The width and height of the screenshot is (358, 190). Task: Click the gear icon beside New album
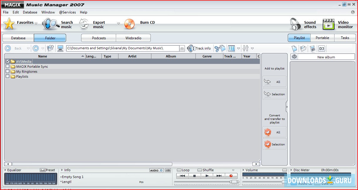(x=294, y=57)
